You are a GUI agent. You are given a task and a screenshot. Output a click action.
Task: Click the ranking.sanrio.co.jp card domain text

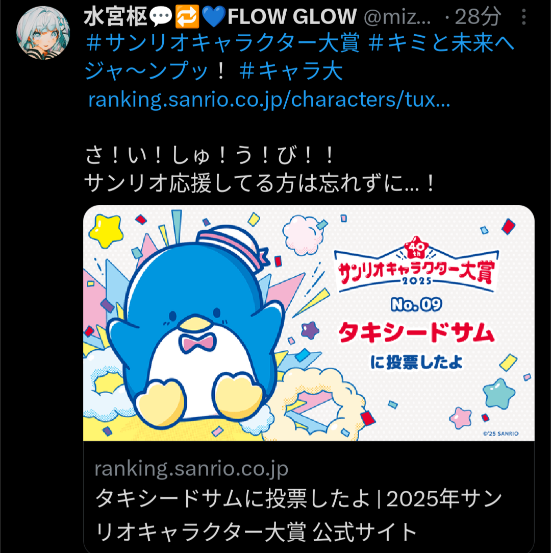(191, 468)
